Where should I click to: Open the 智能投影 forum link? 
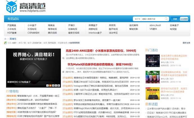134,29
